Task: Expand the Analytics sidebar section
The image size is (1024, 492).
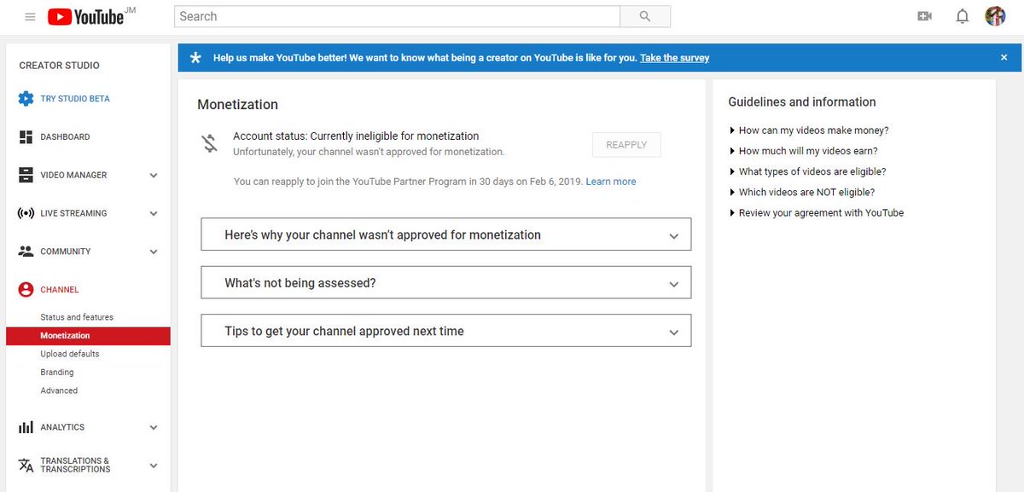Action: (x=154, y=428)
